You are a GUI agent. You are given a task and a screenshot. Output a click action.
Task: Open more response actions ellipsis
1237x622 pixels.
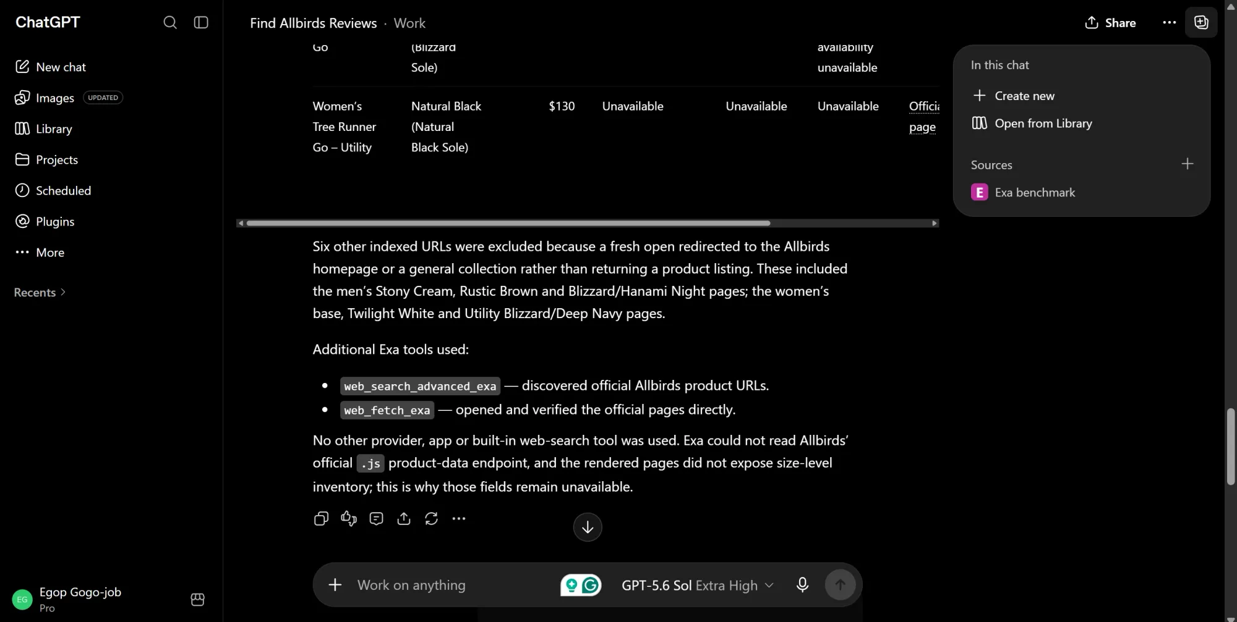(459, 519)
